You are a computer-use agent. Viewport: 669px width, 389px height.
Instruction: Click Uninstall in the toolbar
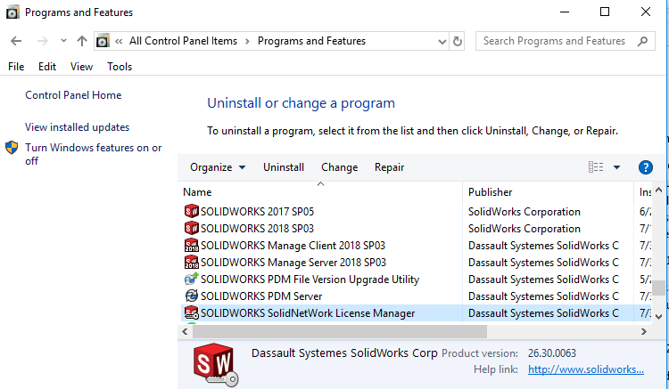pyautogui.click(x=284, y=167)
